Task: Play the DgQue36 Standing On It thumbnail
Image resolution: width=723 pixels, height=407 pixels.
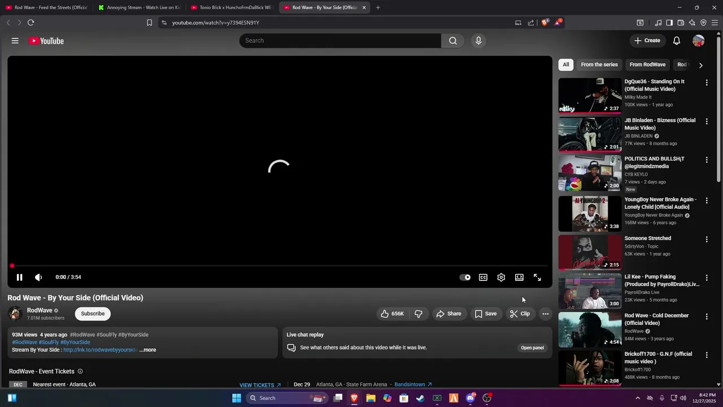Action: [590, 96]
